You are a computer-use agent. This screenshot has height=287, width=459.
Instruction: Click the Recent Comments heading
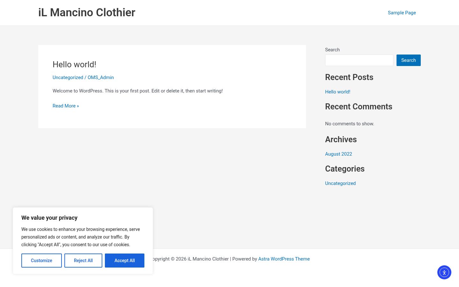click(x=359, y=107)
